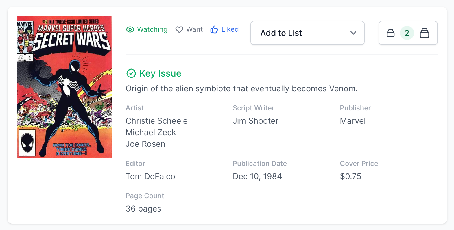
Task: Click the Key Issue heading text
Action: (160, 73)
